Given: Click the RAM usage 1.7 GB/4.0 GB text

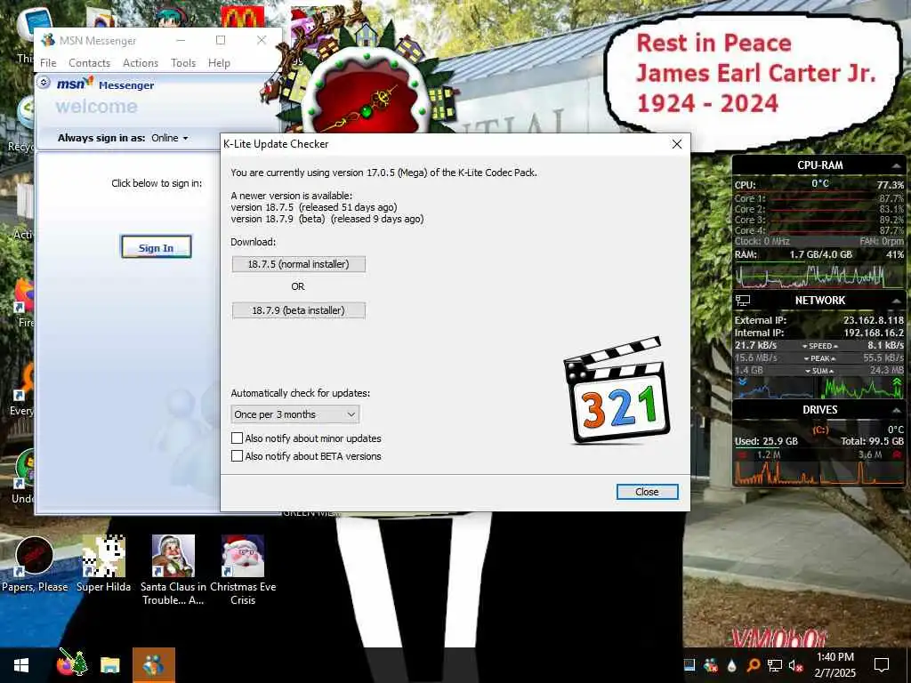Looking at the screenshot, I should (820, 254).
